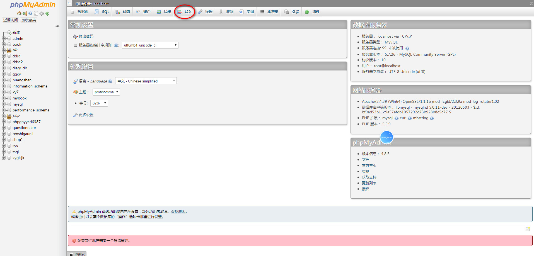Click the Home icon in the sidebar
This screenshot has height=256, width=534.
(x=19, y=13)
